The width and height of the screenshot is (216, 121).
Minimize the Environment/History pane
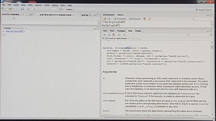pos(208,15)
